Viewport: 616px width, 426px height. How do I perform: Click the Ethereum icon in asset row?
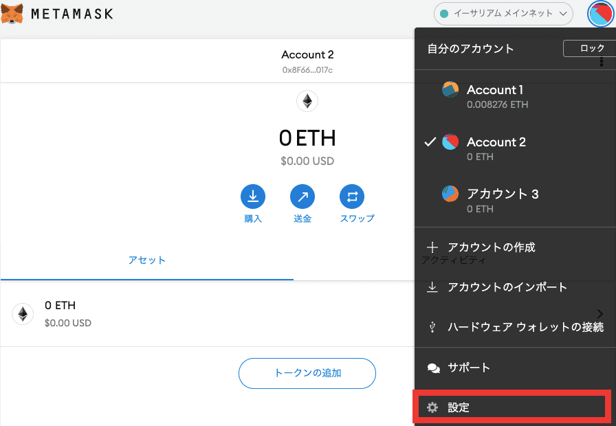(23, 314)
